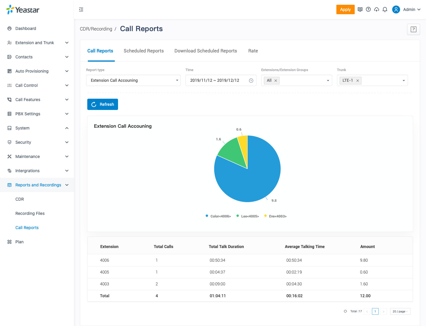Click the cloud upload icon in header
The width and height of the screenshot is (426, 326).
[377, 9]
